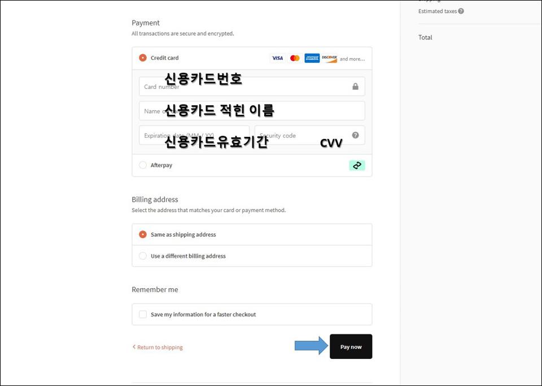Click the Name on card field
This screenshot has width=542, height=386.
[252, 111]
